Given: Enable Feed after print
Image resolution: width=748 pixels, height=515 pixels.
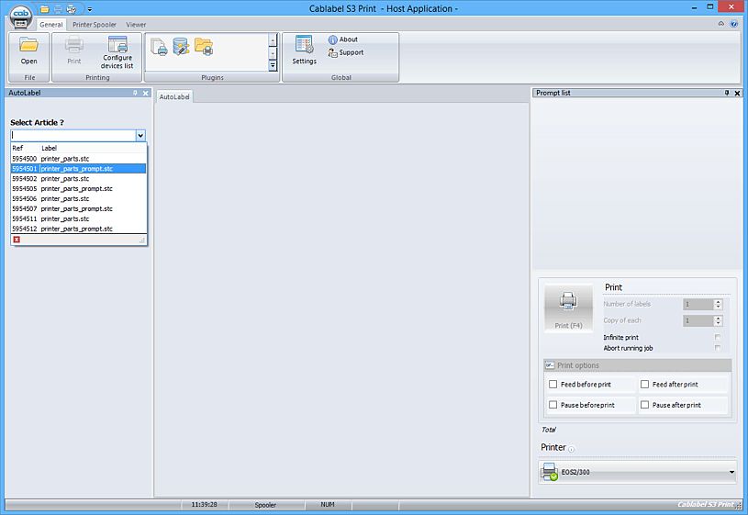Looking at the screenshot, I should click(644, 385).
